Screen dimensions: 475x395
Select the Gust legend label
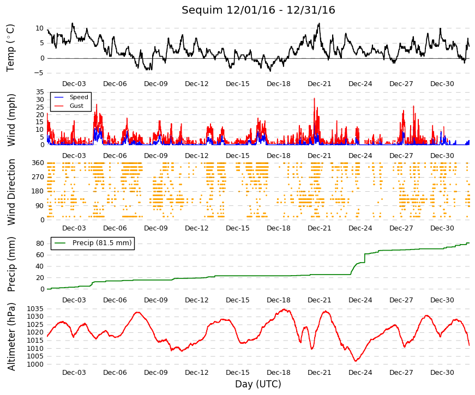pyautogui.click(x=76, y=106)
